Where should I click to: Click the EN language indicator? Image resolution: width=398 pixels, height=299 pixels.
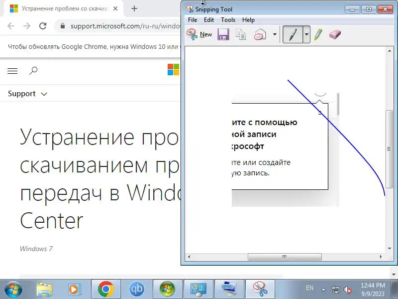point(309,288)
